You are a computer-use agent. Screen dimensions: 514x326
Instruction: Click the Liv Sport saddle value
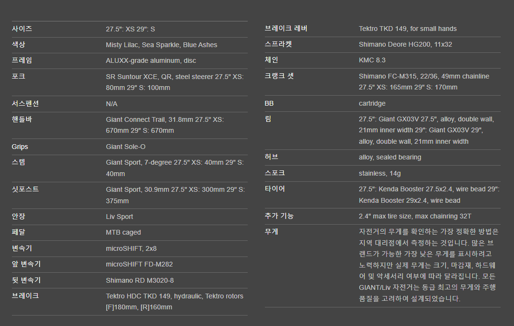119,217
